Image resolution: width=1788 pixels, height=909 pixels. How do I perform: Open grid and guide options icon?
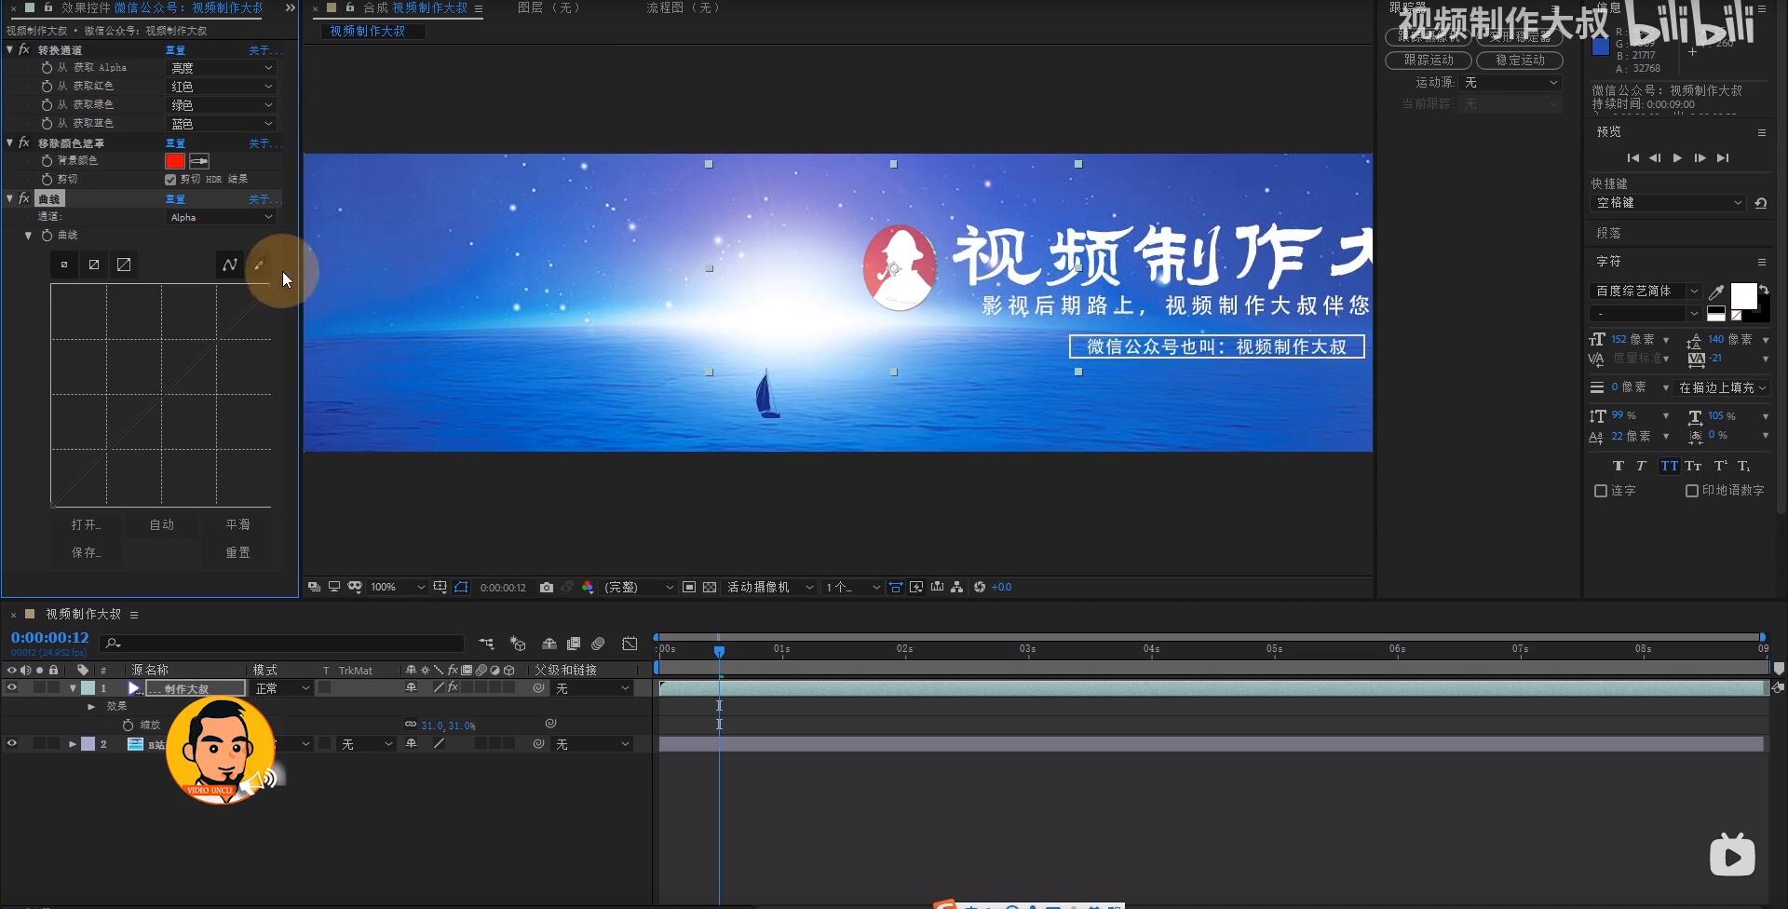click(440, 587)
